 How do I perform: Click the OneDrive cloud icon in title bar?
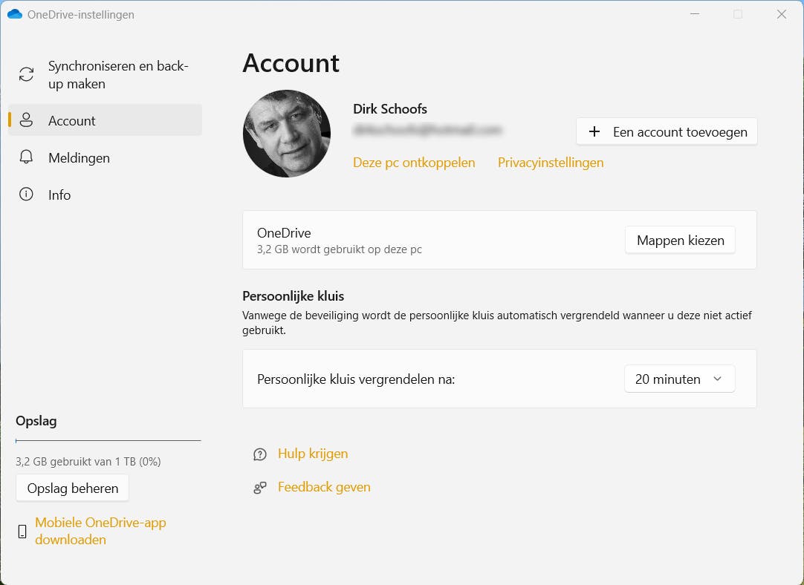(15, 14)
